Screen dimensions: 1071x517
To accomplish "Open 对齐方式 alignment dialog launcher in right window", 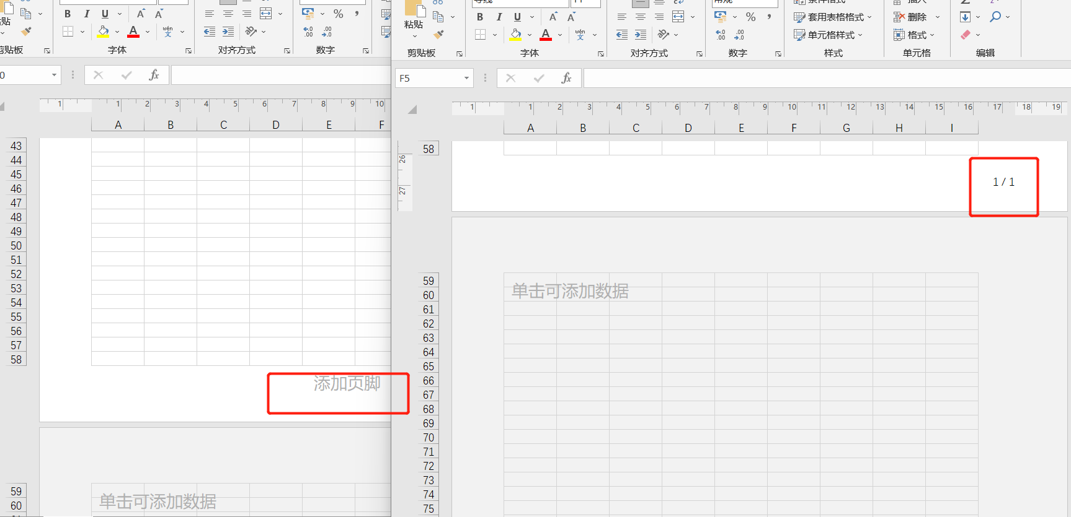I will pos(699,54).
